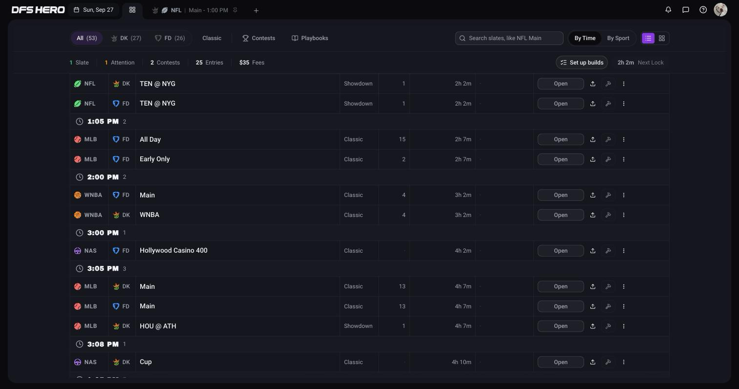The height and width of the screenshot is (389, 739).
Task: Filter by DK (27) slates
Action: [x=126, y=38]
